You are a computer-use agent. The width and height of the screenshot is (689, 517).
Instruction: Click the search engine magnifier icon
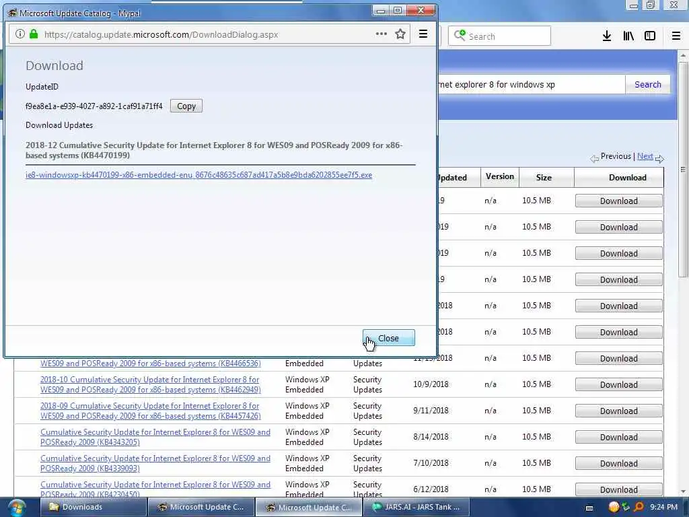[x=460, y=35]
